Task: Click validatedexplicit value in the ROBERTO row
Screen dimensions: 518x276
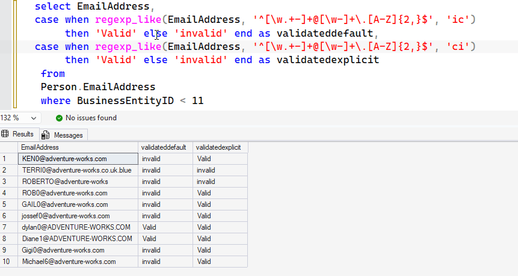Action: pos(220,182)
